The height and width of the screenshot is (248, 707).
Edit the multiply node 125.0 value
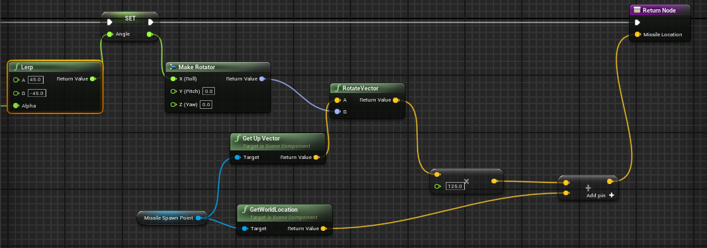(x=454, y=186)
